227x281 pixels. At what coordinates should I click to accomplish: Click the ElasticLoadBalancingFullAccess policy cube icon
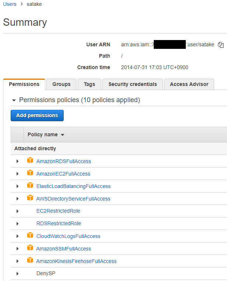click(30, 185)
